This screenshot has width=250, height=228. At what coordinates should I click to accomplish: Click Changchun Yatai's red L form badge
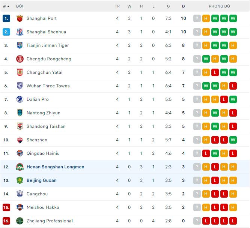215,72
